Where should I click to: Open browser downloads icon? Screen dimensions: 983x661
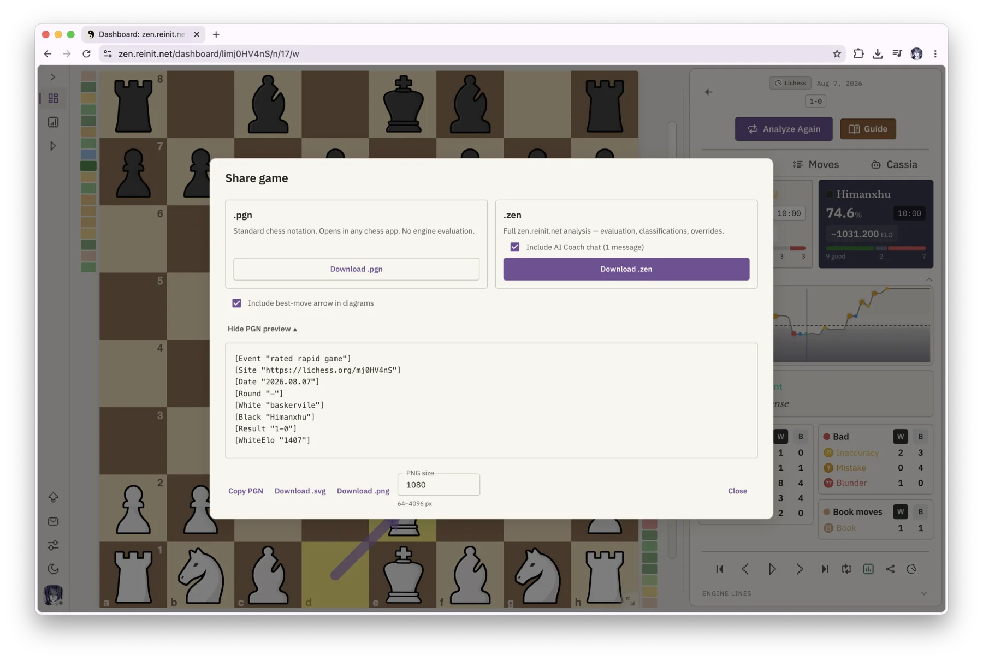click(x=878, y=53)
